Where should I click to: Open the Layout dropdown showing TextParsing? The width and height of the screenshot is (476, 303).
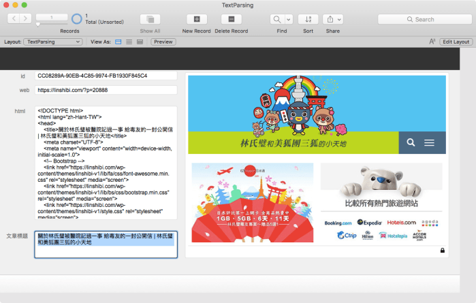coord(54,42)
